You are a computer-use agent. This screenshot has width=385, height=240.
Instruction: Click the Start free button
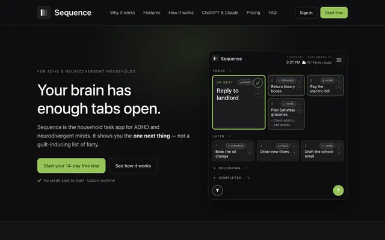(x=334, y=13)
